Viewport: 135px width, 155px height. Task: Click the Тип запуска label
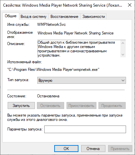coord(18,80)
